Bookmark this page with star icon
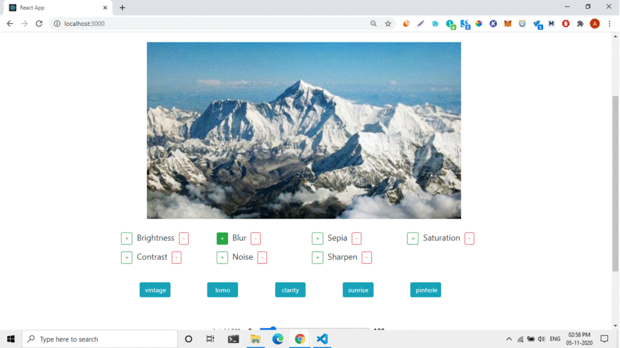Image resolution: width=620 pixels, height=348 pixels. point(388,24)
